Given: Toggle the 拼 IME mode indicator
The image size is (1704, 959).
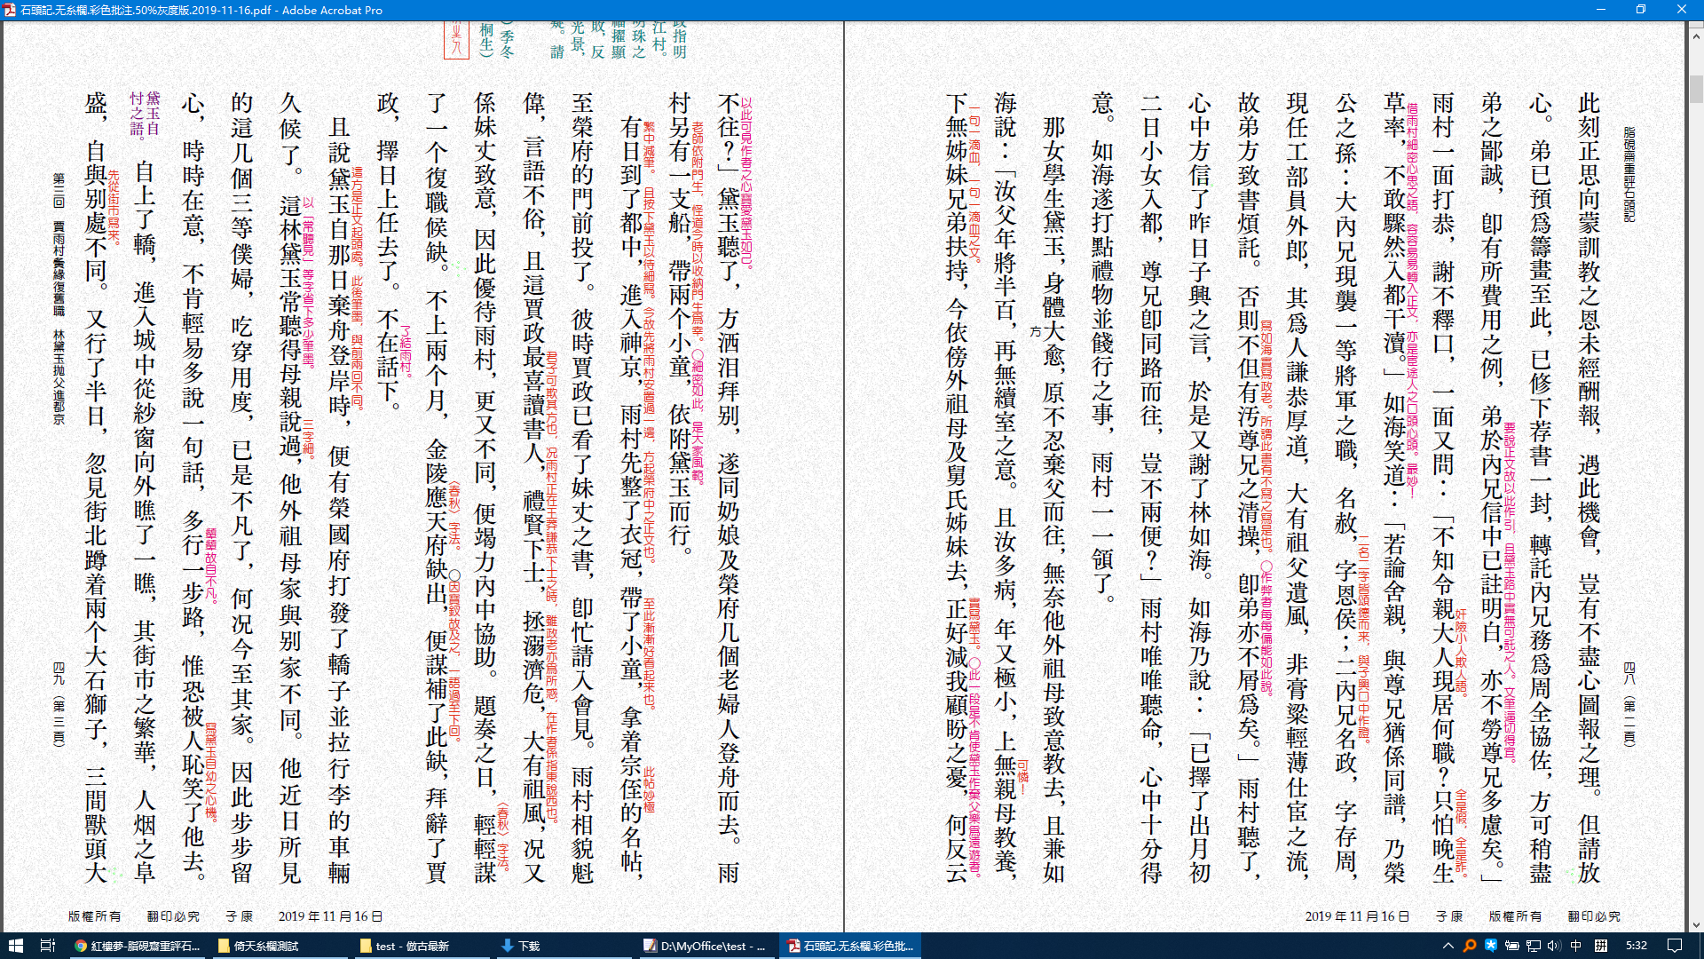Looking at the screenshot, I should pos(1601,946).
